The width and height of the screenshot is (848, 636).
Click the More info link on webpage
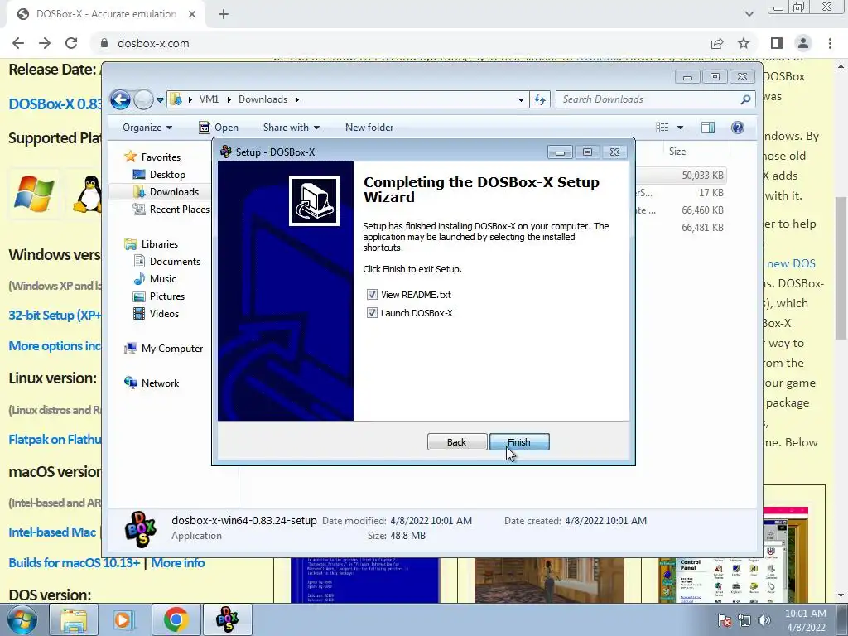178,563
